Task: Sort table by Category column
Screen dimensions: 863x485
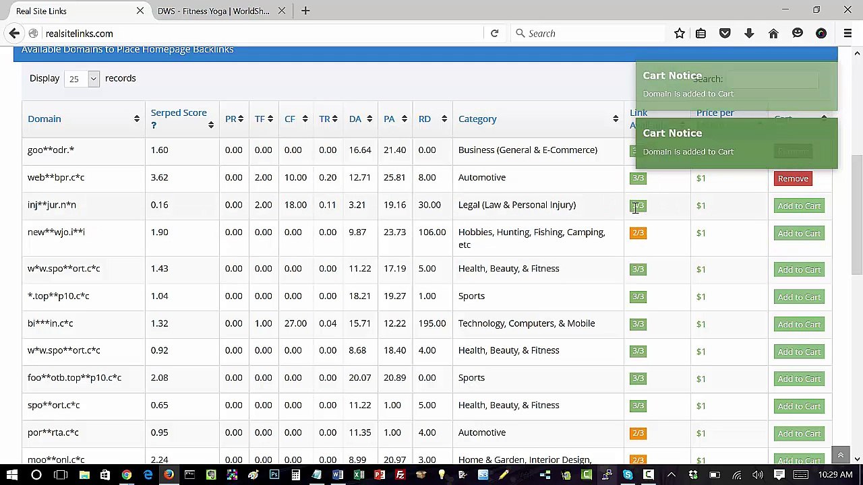Action: click(538, 119)
